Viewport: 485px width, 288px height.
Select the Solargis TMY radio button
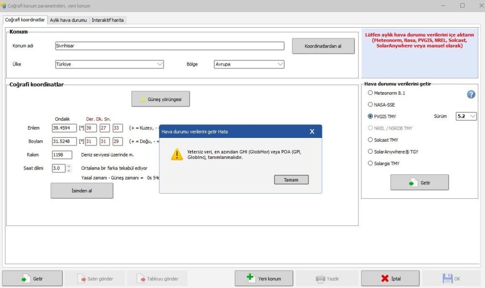(x=371, y=164)
